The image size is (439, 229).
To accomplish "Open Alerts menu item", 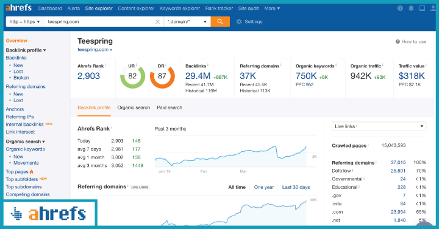I will coord(74,9).
